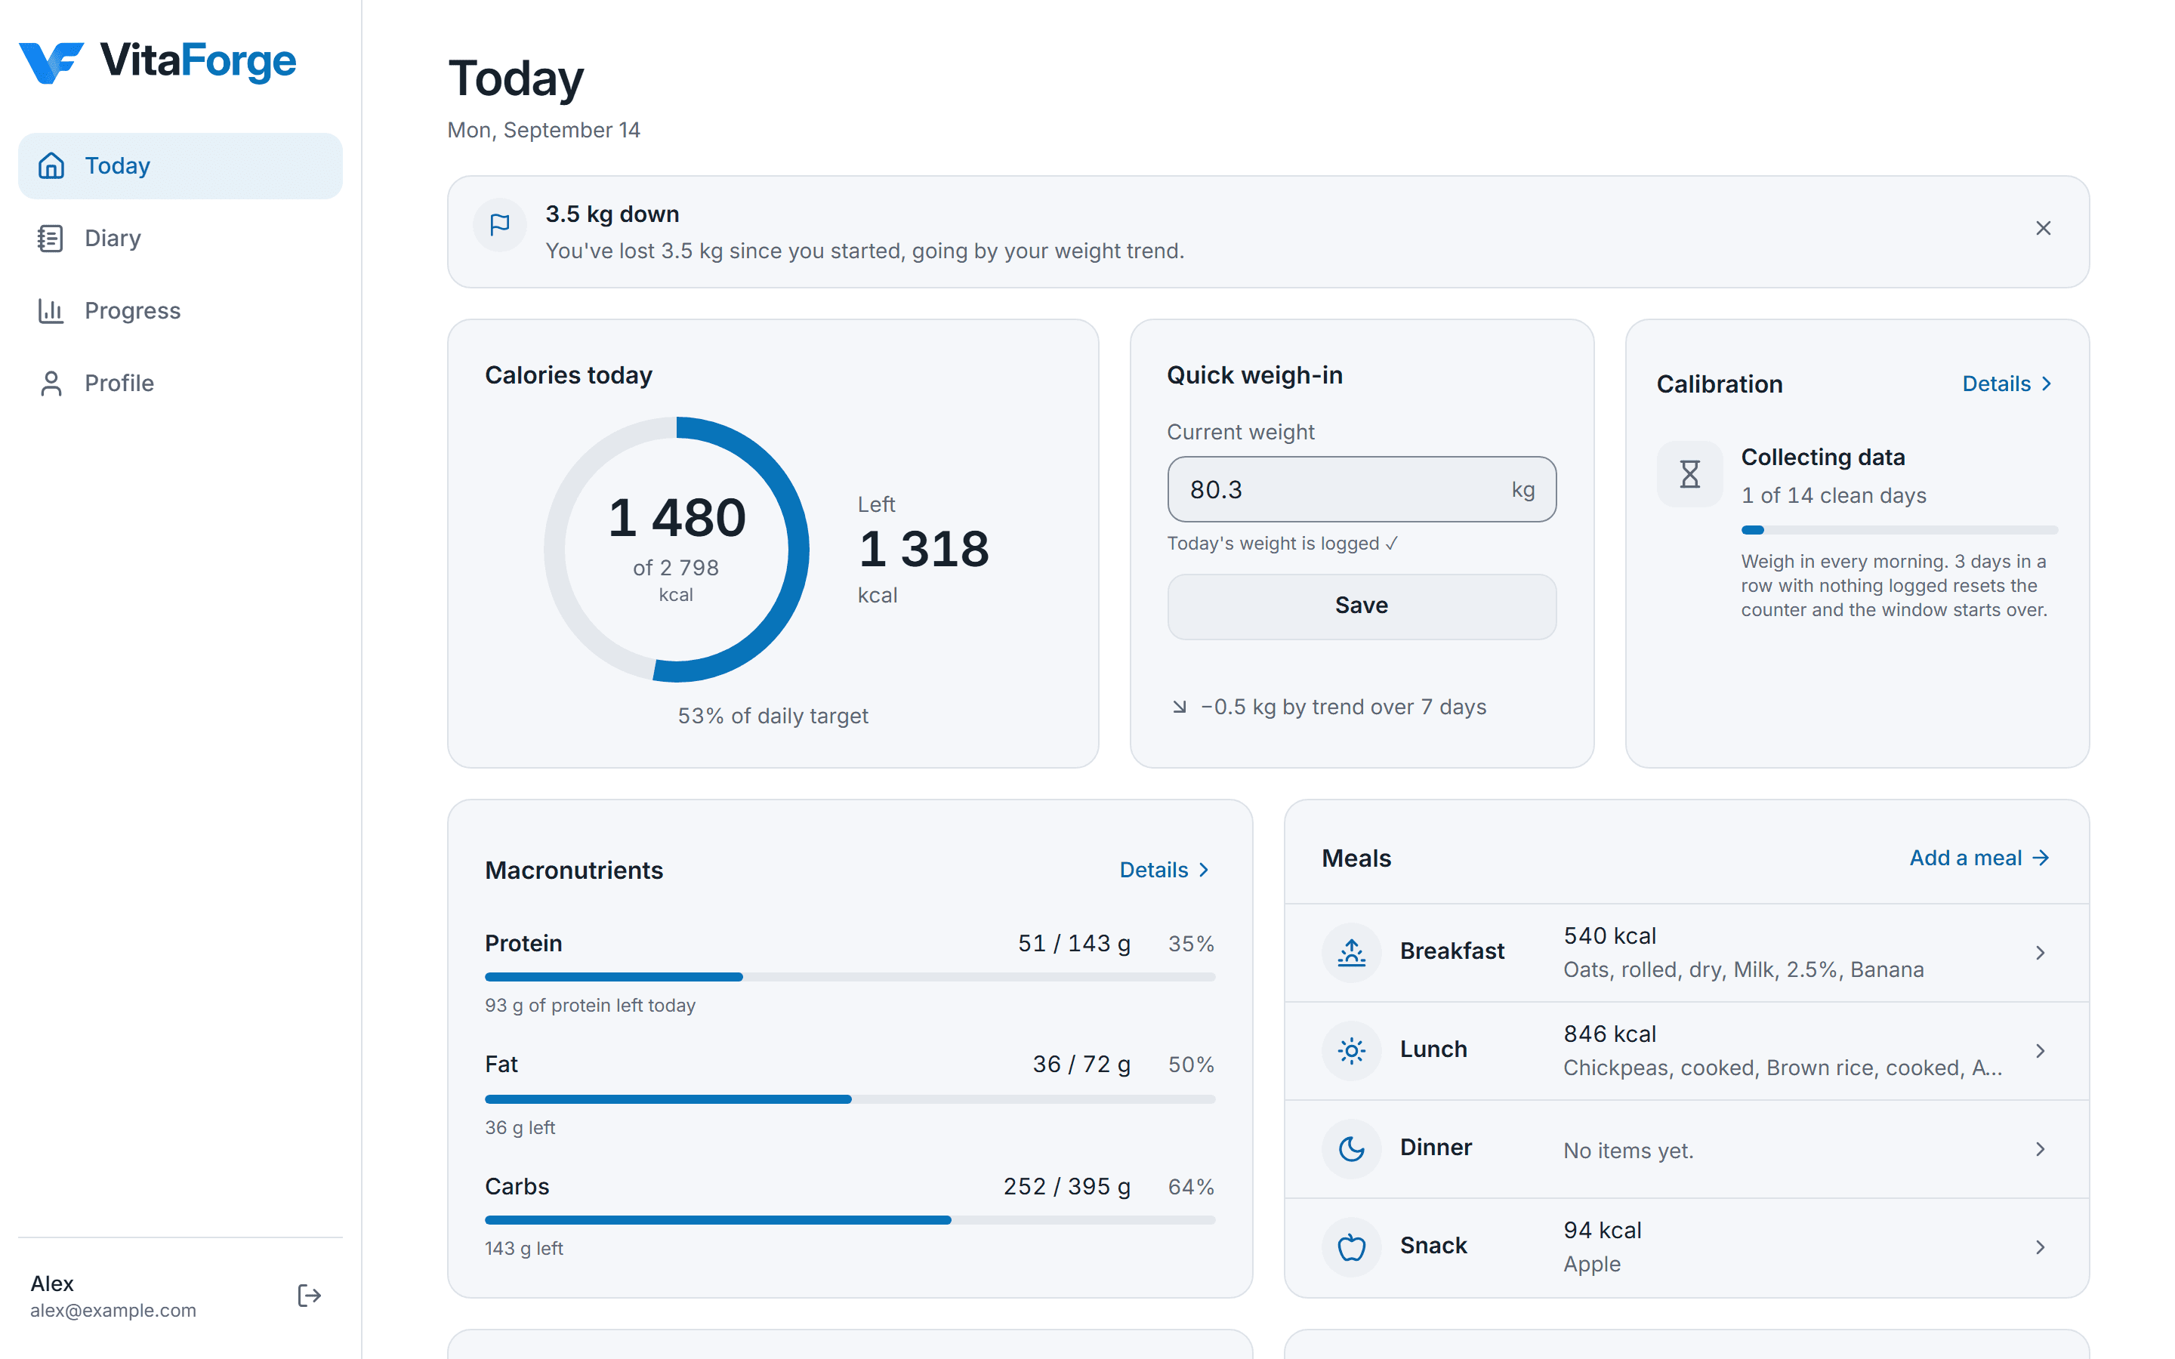Click the alex@example.com email text
This screenshot has width=2175, height=1359.
coord(113,1311)
